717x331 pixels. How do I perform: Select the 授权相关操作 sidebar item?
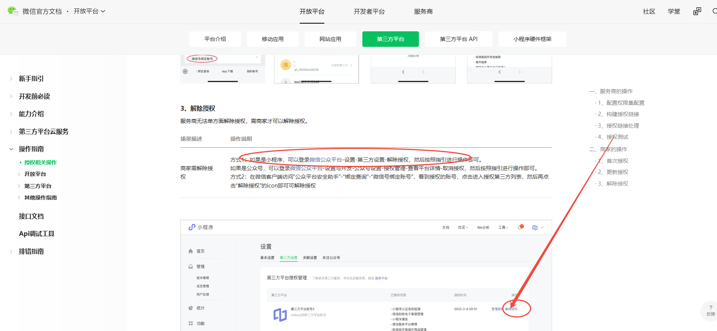[40, 162]
